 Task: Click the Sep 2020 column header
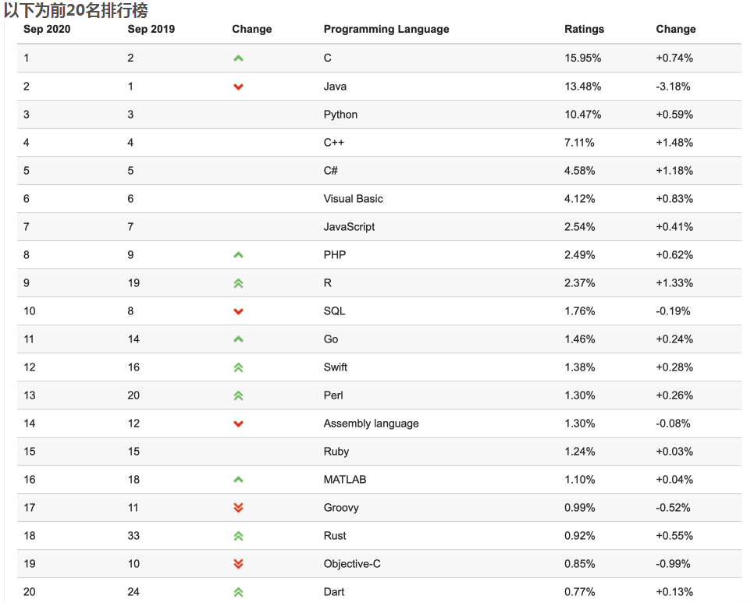click(x=47, y=29)
